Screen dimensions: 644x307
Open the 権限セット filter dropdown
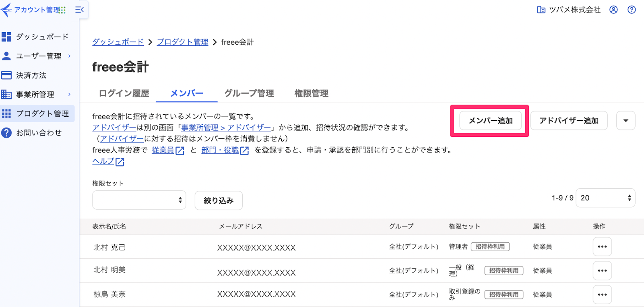(139, 200)
